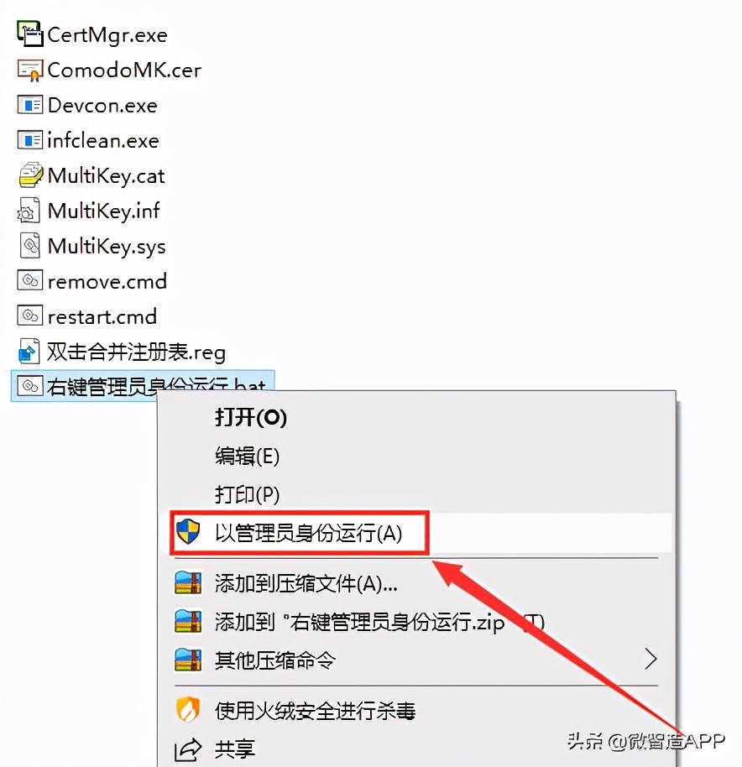Click the infclean.exe file icon

(30, 140)
